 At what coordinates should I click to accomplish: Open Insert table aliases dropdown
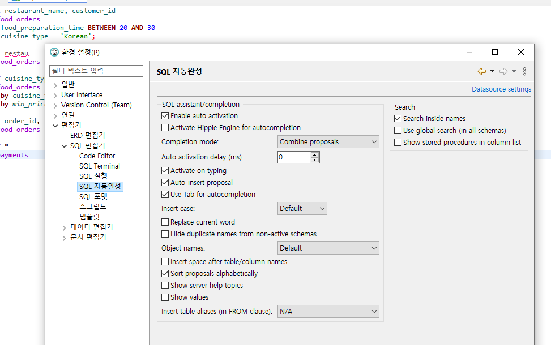click(328, 312)
